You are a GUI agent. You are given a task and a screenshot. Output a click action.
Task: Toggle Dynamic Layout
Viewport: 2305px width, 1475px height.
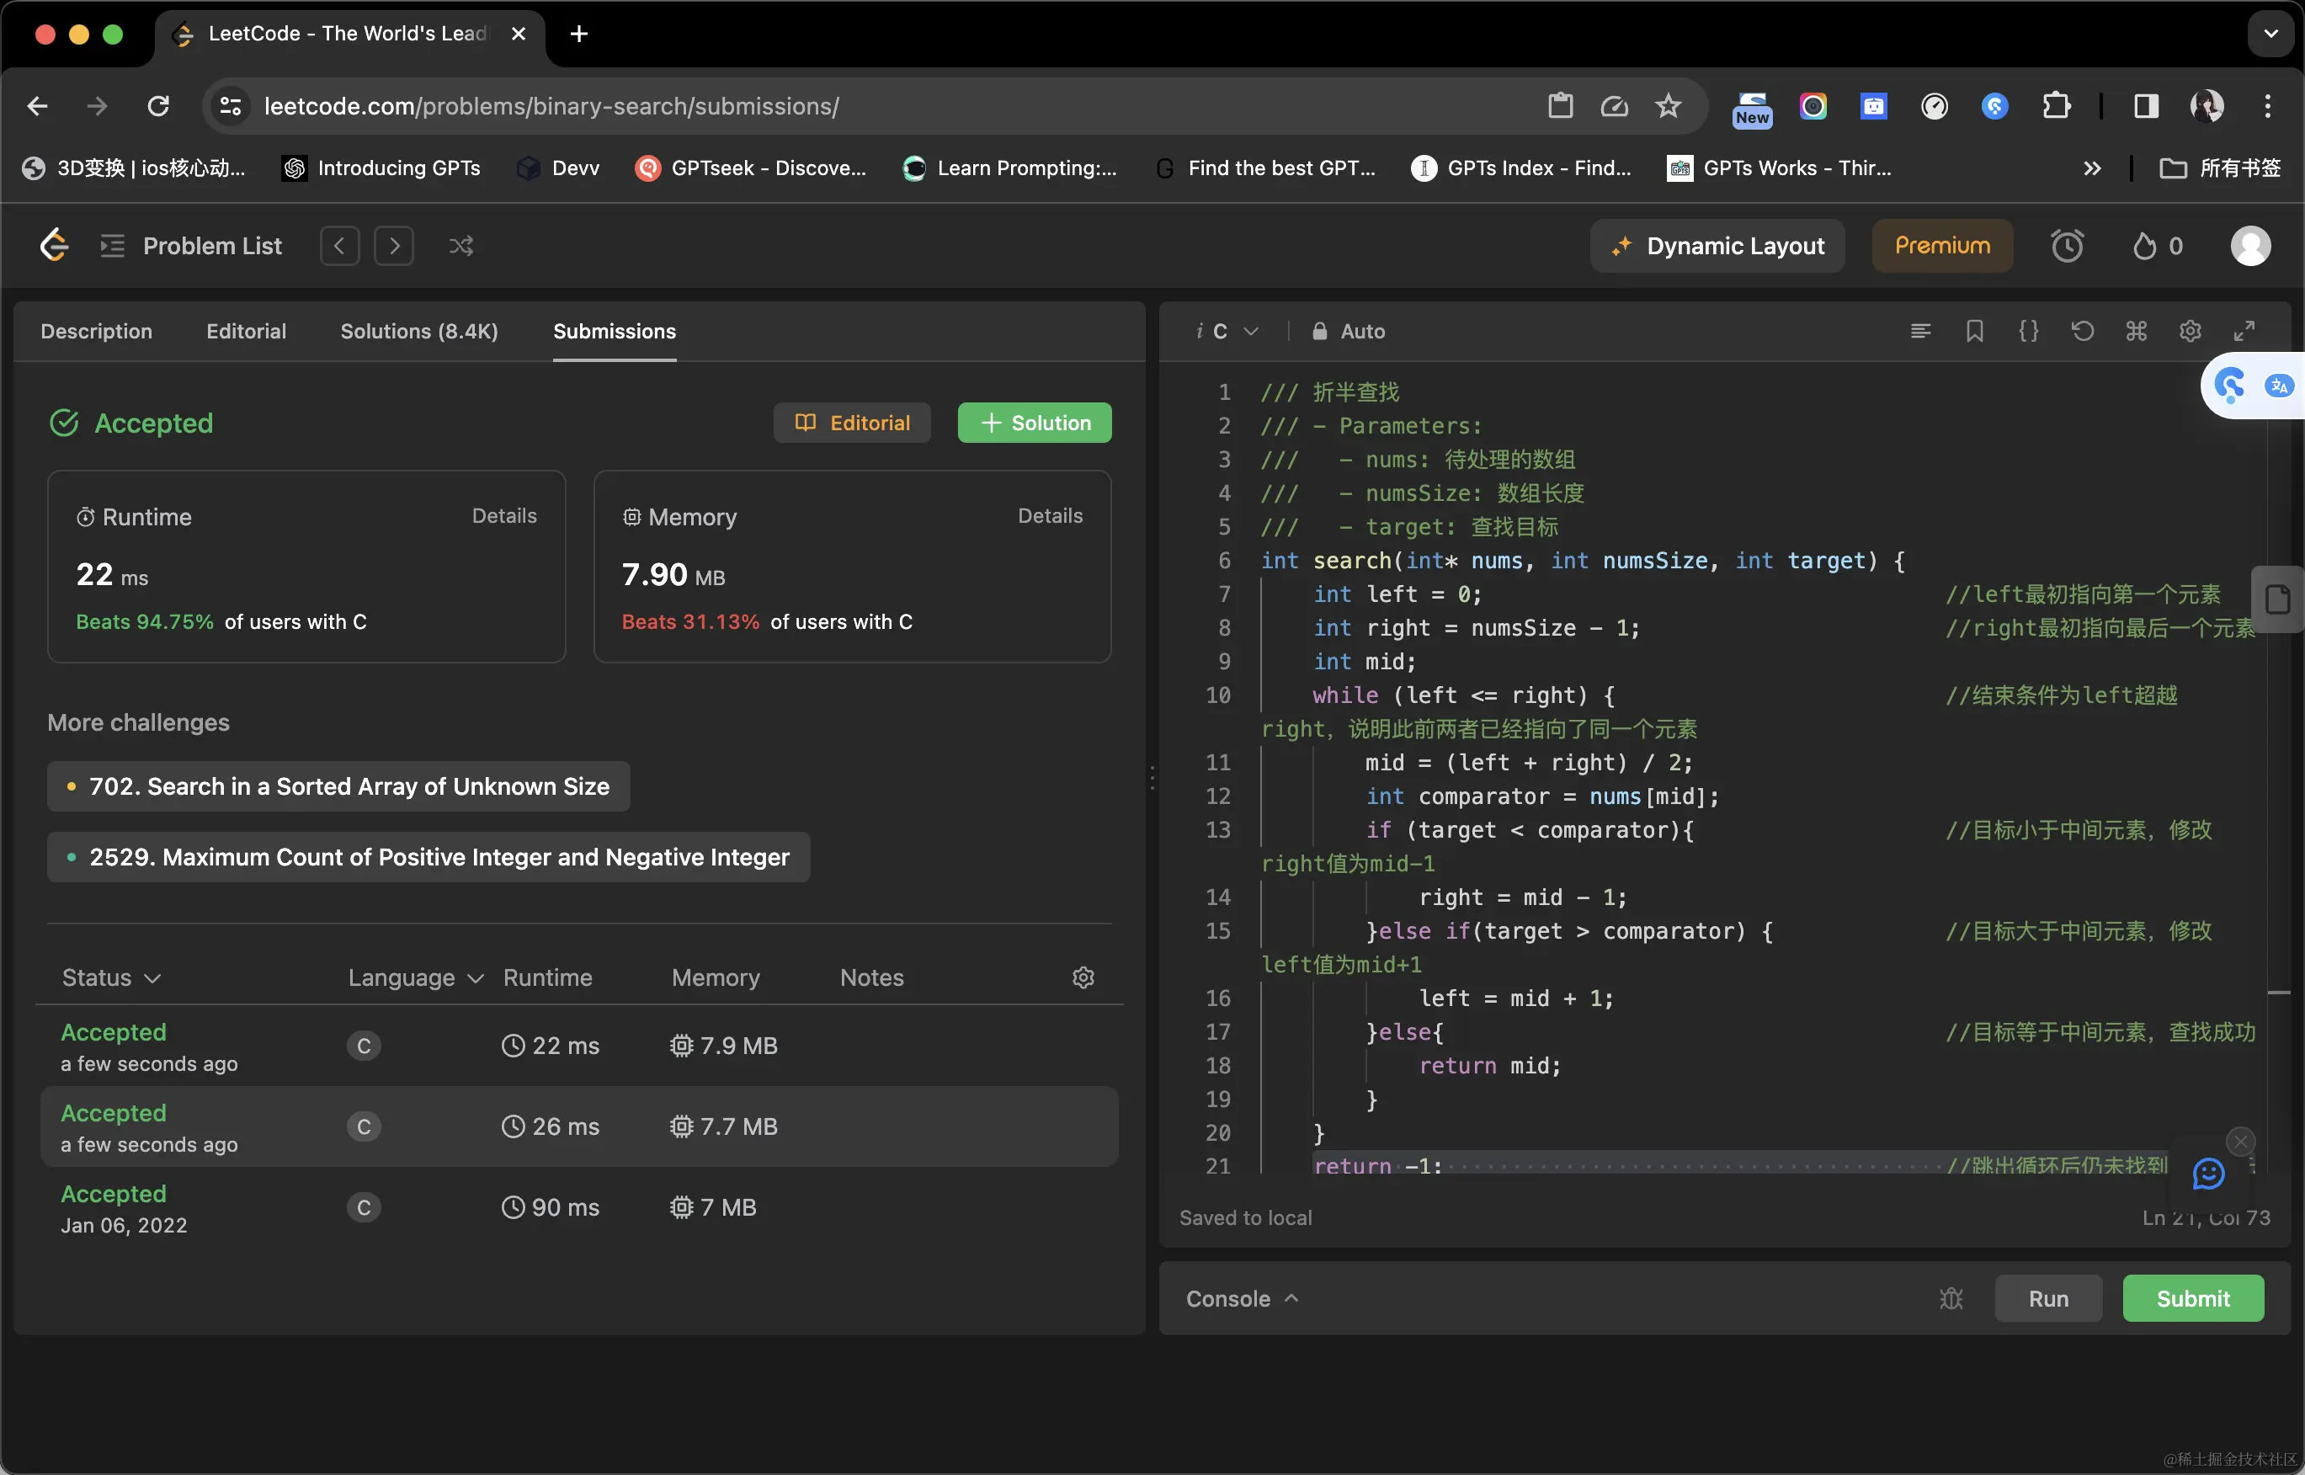(x=1717, y=246)
